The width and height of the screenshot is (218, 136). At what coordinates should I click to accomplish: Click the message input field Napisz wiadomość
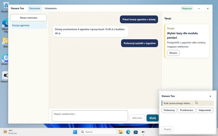click(90, 116)
